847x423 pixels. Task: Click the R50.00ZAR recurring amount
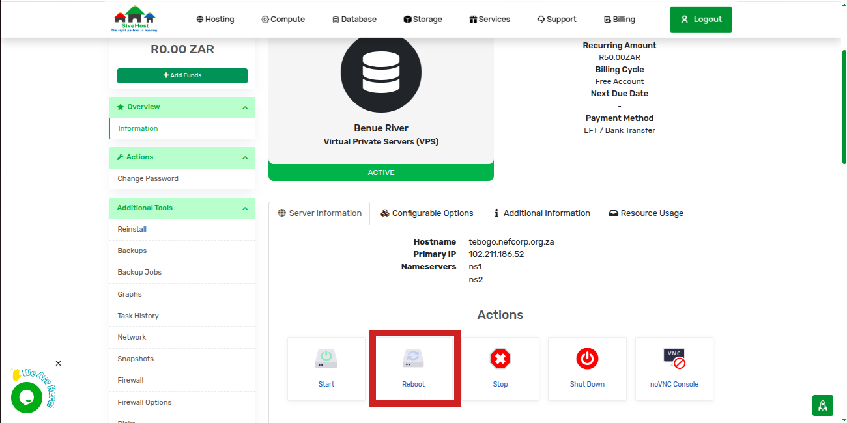[620, 57]
